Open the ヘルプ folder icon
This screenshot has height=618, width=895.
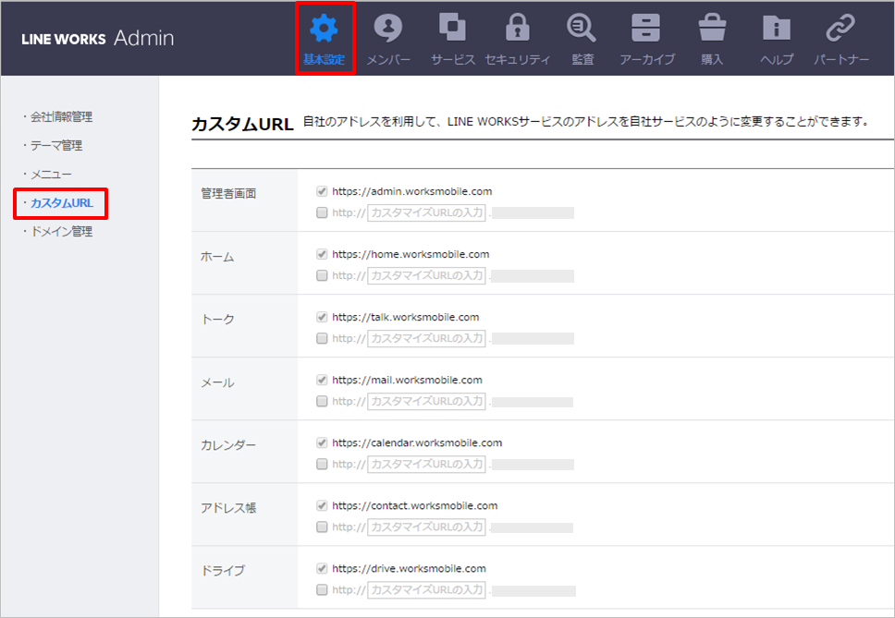[x=776, y=30]
